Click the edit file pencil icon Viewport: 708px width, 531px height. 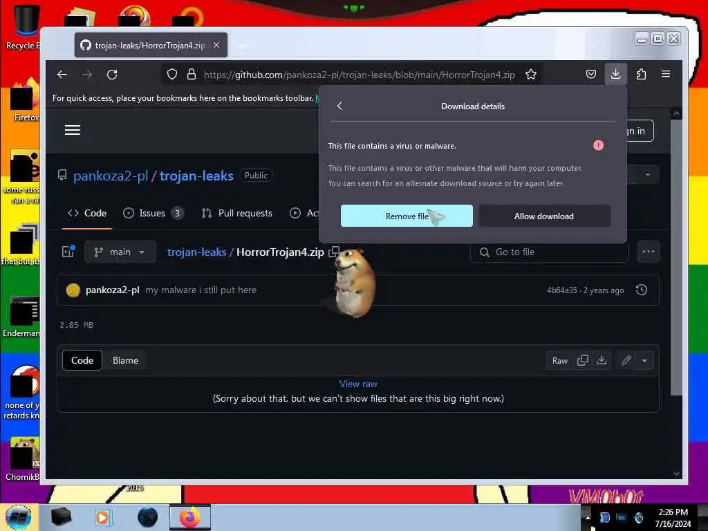point(626,360)
